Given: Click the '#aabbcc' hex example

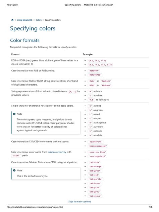Looking at the screenshot, I should [106, 81].
